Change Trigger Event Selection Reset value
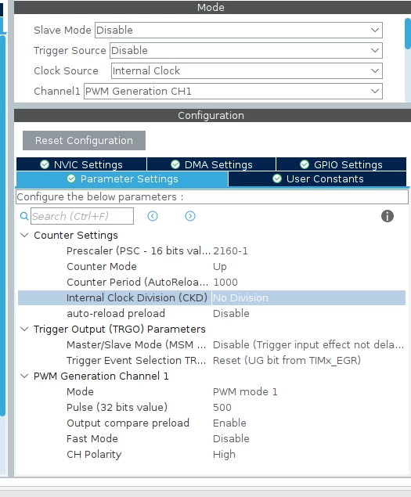411x497 pixels. [x=287, y=360]
